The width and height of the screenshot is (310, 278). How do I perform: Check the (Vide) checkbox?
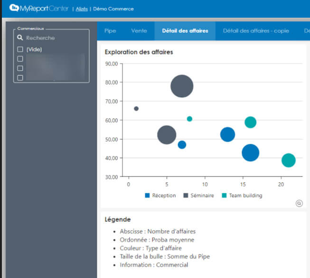pyautogui.click(x=20, y=49)
